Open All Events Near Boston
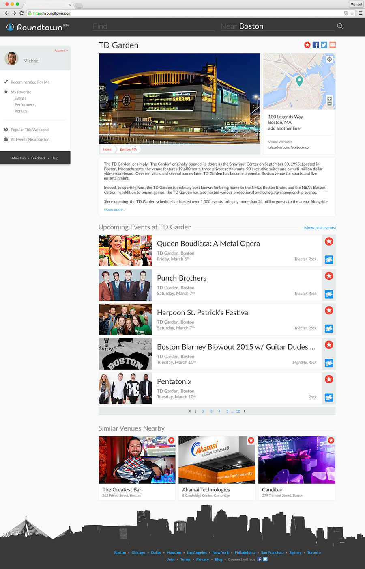 (30, 140)
